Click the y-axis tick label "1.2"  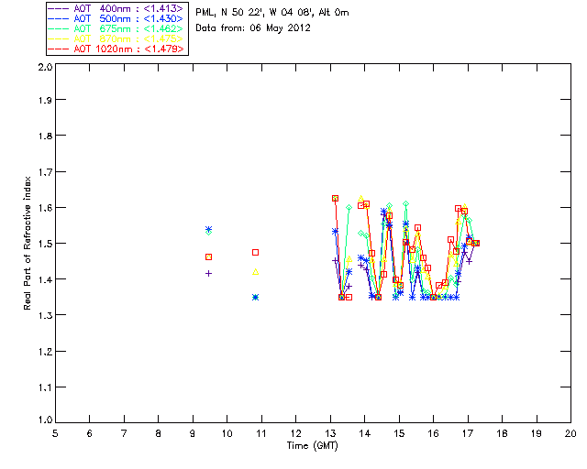[x=45, y=352]
